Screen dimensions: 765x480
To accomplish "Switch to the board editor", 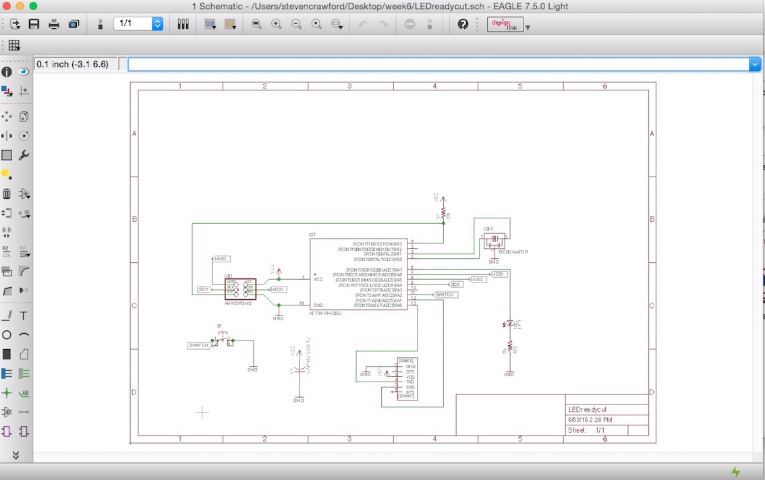I will (101, 24).
